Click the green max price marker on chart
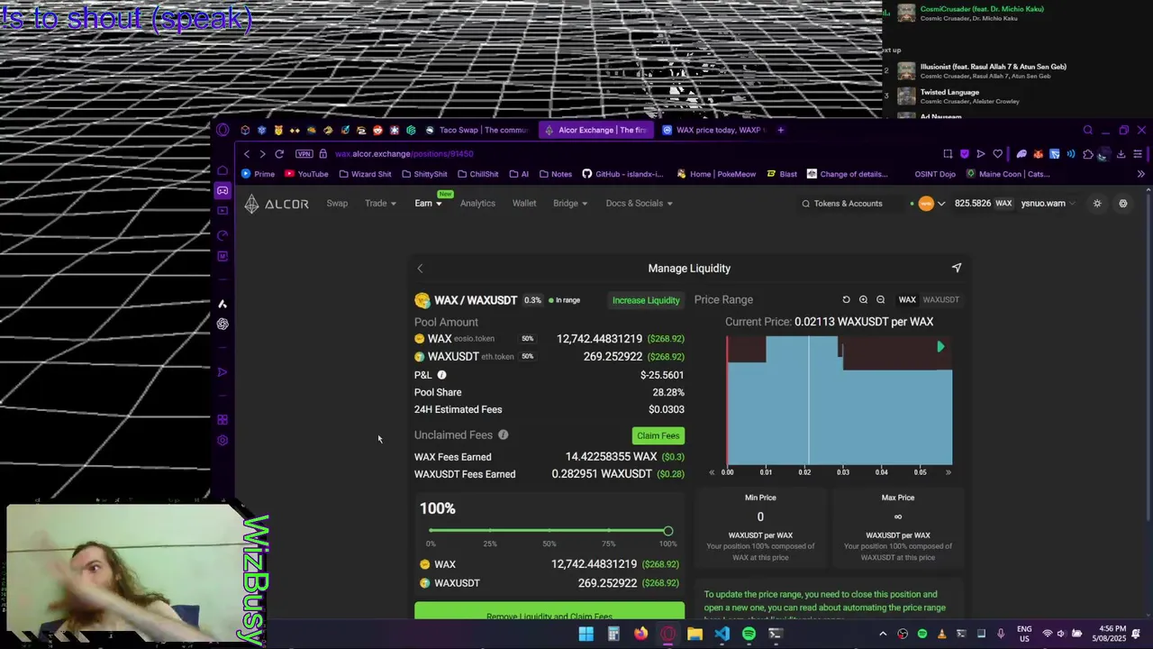The height and width of the screenshot is (649, 1153). (940, 347)
